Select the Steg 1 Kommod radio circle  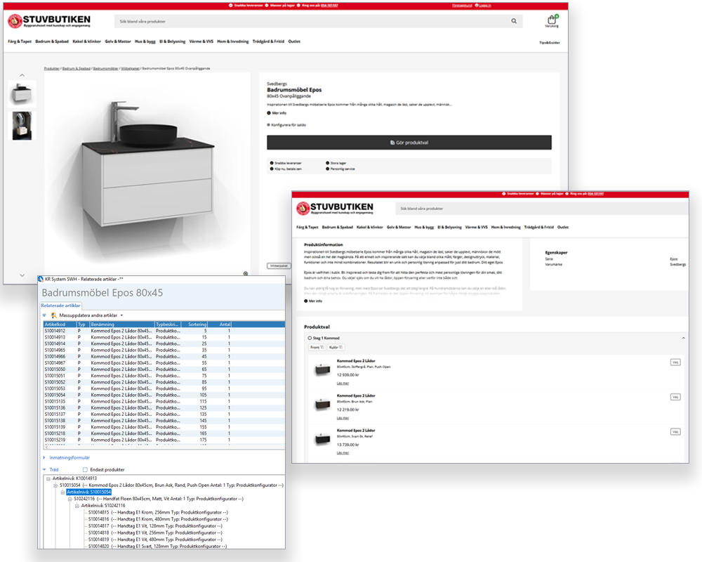tap(310, 338)
